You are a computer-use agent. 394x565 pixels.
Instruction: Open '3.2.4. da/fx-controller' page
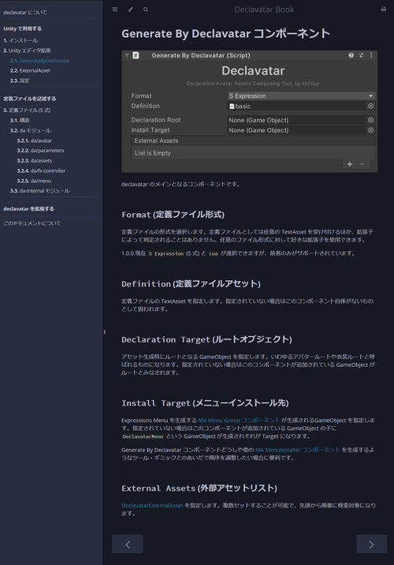coord(42,170)
